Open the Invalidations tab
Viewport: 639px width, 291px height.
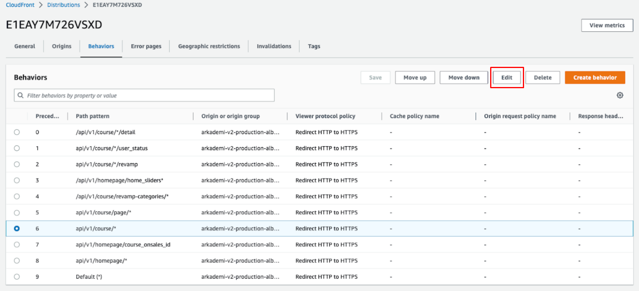[274, 46]
